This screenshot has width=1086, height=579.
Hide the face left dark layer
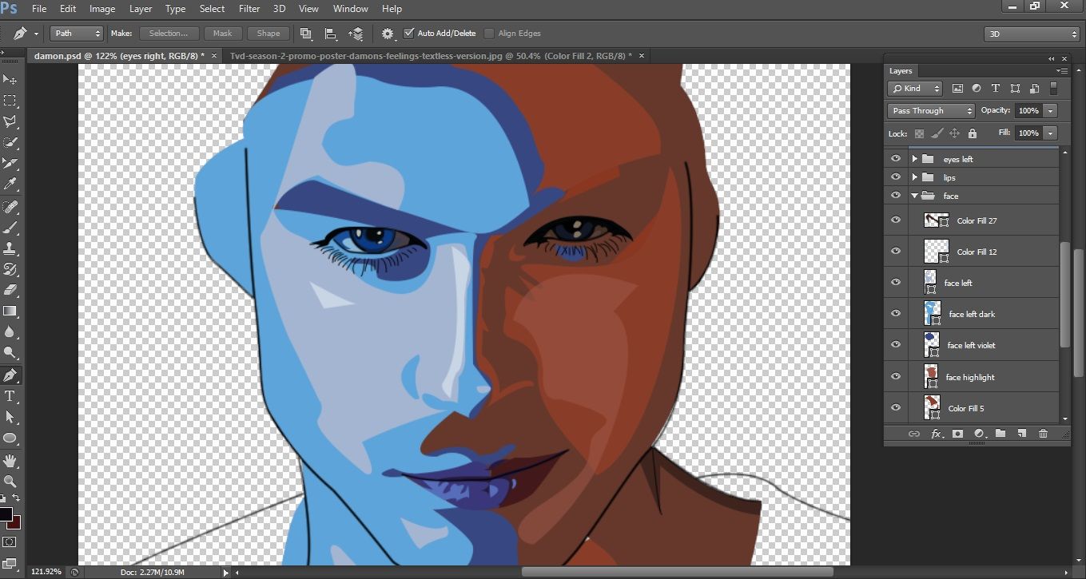[896, 314]
